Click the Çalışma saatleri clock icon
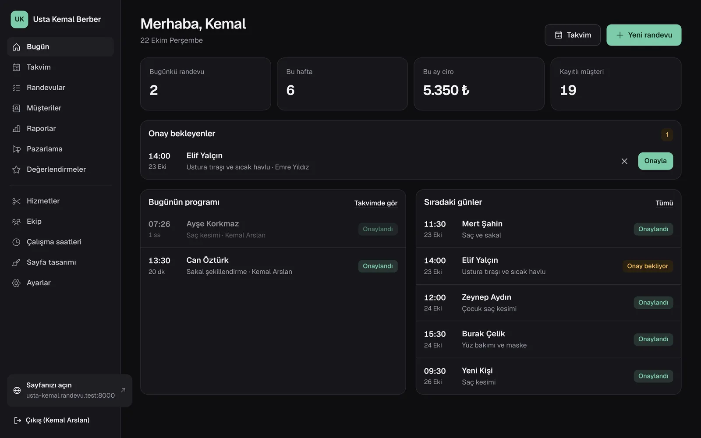 [x=16, y=242]
